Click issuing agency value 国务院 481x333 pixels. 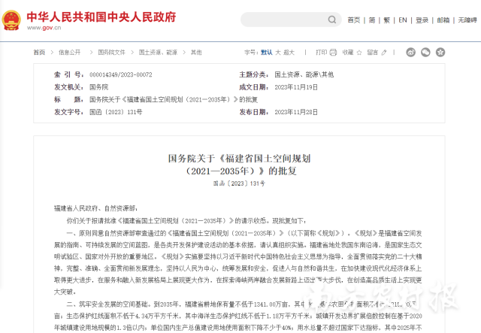[x=98, y=87]
